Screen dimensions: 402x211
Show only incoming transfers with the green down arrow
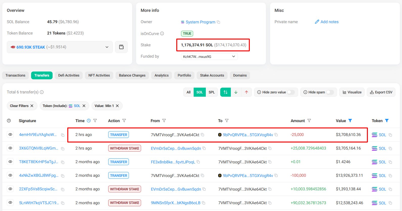tap(236, 92)
